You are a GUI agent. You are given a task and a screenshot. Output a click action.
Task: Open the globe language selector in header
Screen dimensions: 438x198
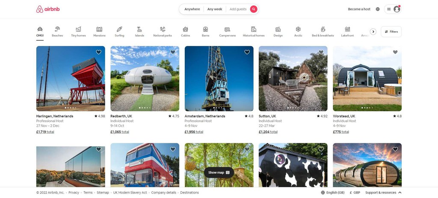pos(378,9)
